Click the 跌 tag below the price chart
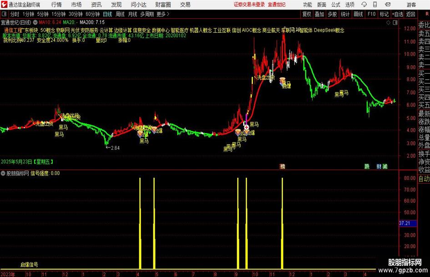 [367, 166]
